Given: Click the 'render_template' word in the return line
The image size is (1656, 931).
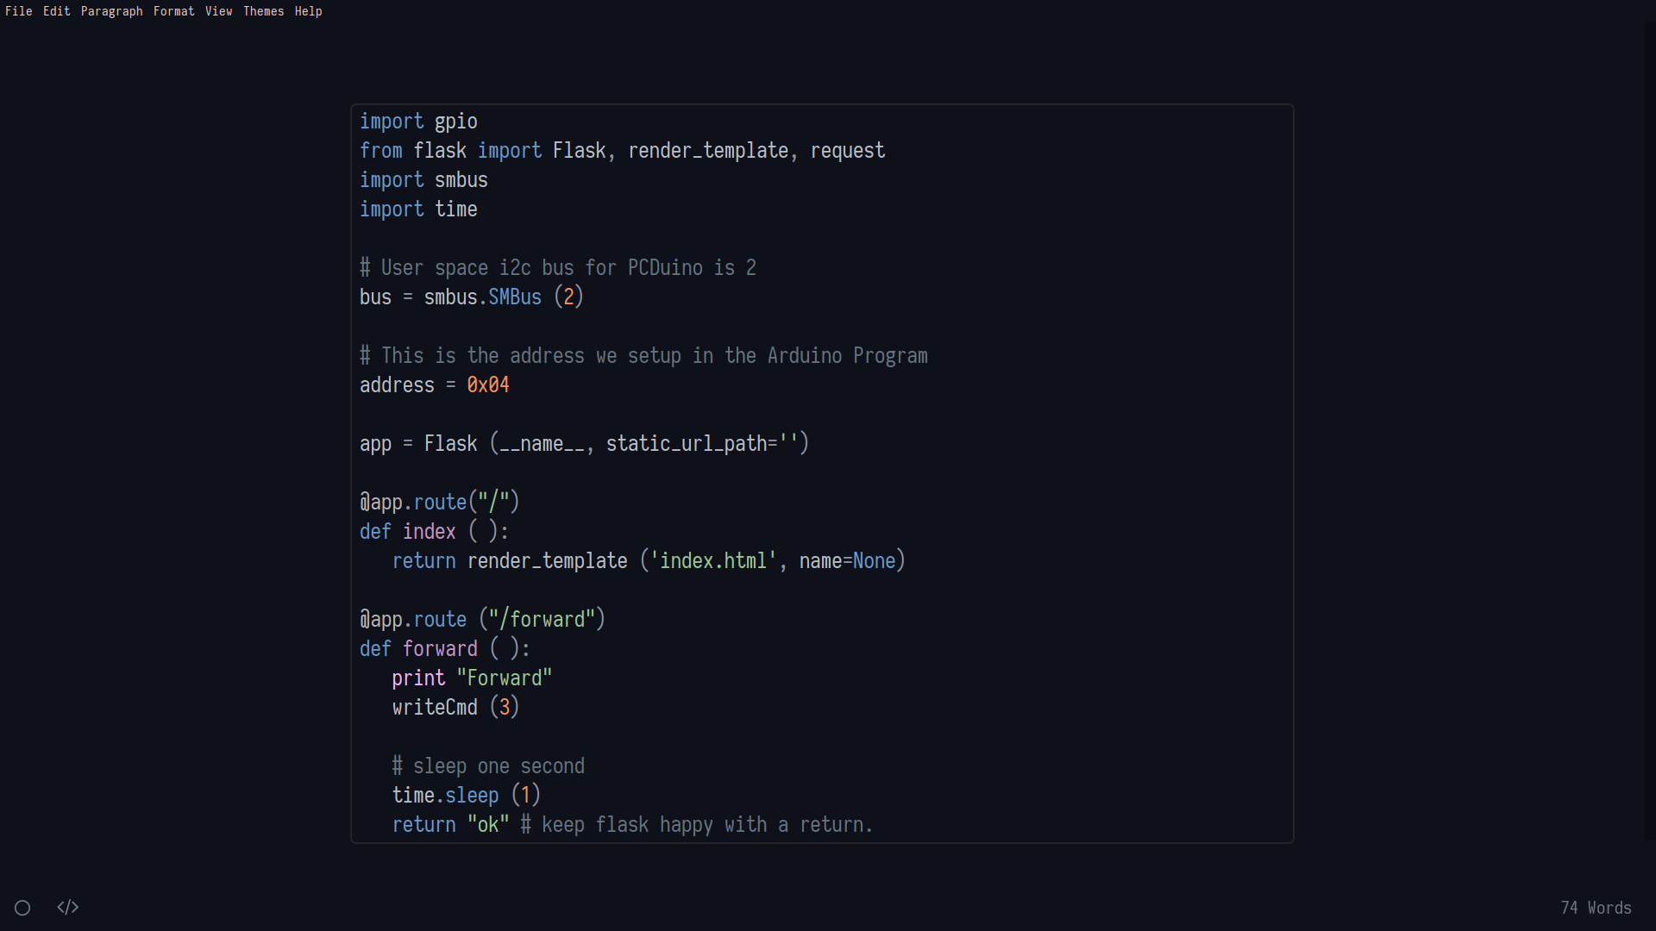Looking at the screenshot, I should [547, 561].
